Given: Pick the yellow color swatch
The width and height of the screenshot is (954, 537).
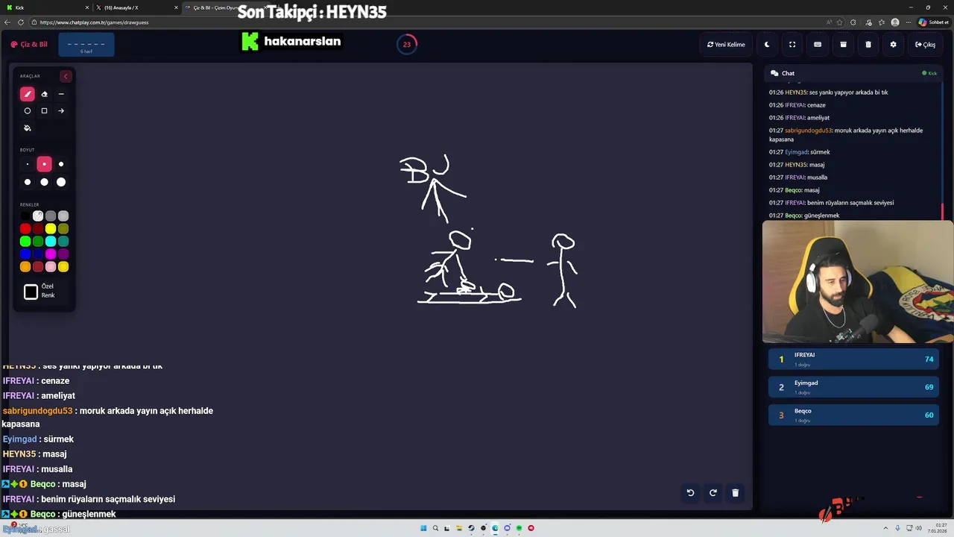Looking at the screenshot, I should pos(51,229).
